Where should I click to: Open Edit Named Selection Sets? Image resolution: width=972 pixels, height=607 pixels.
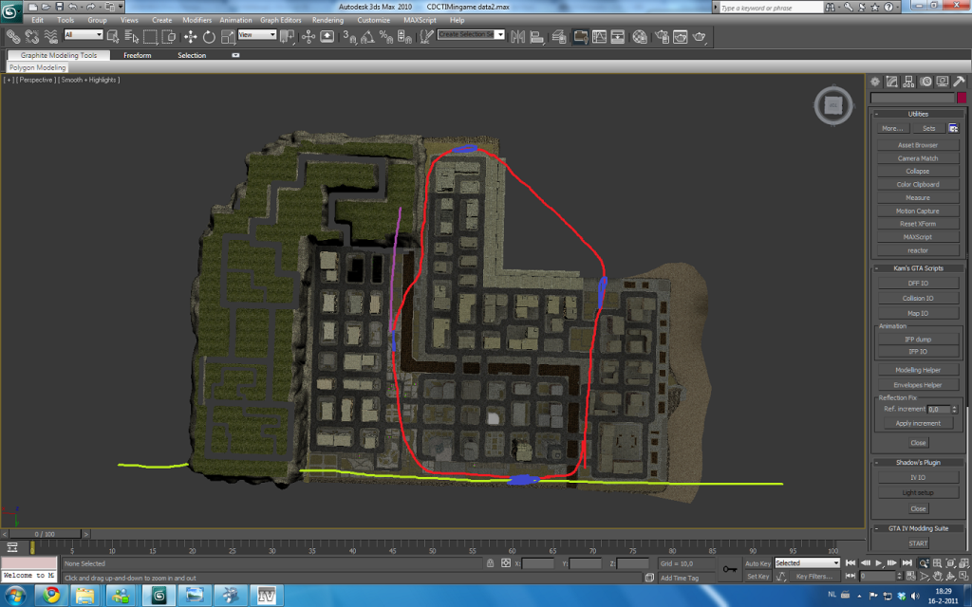coord(426,37)
